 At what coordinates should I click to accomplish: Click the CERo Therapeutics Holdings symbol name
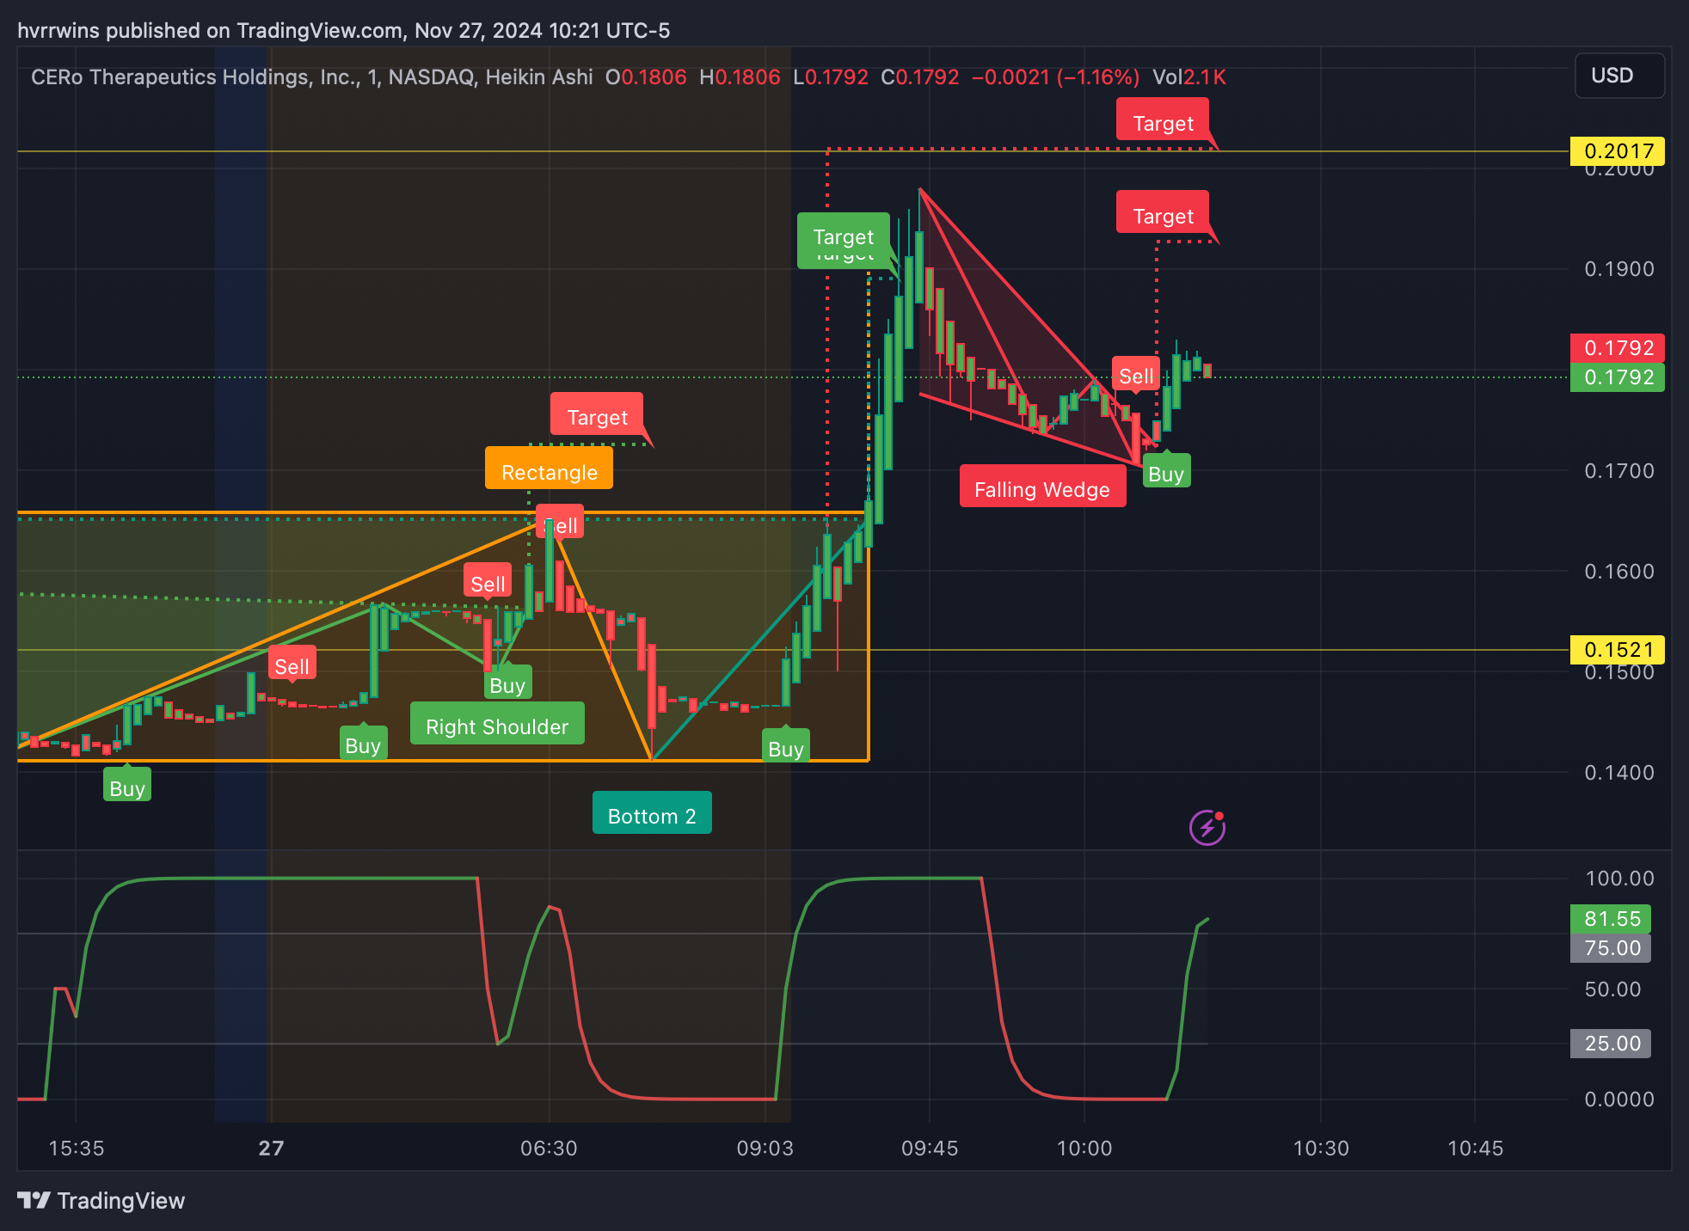click(195, 77)
